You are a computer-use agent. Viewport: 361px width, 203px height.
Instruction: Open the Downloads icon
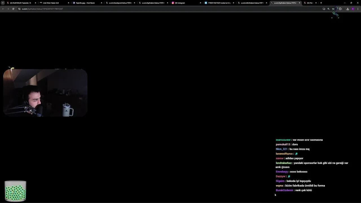pos(347,9)
